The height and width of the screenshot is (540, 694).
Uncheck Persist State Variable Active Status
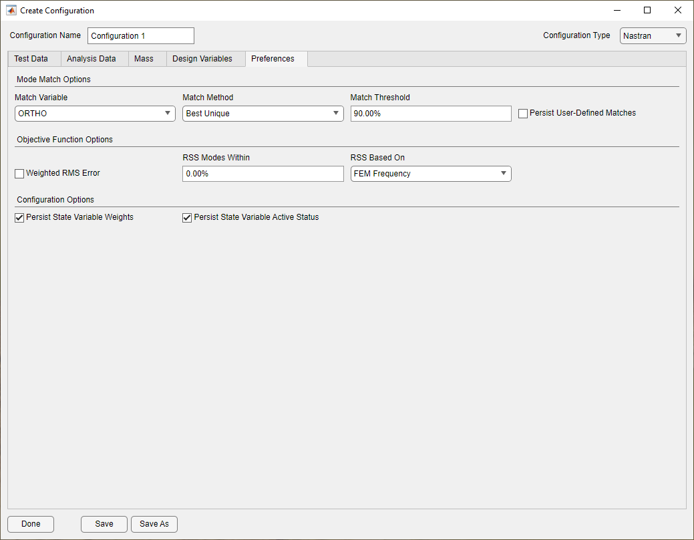tap(187, 217)
